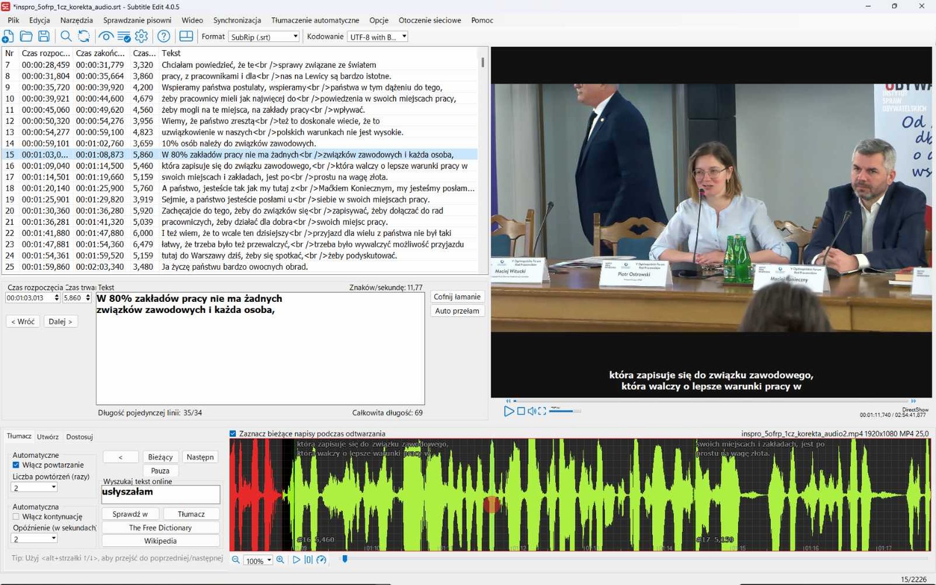Image resolution: width=936 pixels, height=585 pixels.
Task: Open waveform zoom 100% dropdown
Action: (x=258, y=560)
